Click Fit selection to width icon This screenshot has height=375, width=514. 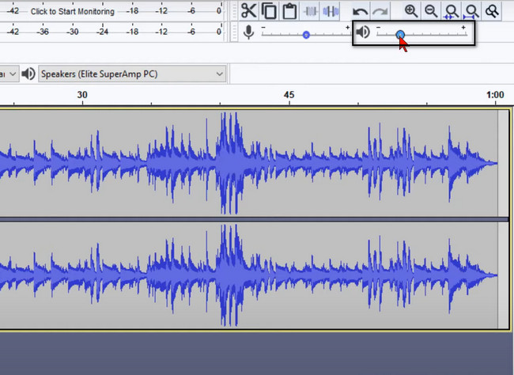[x=452, y=12]
